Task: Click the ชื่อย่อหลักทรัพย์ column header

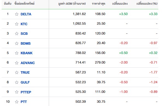Action: tap(25, 4)
